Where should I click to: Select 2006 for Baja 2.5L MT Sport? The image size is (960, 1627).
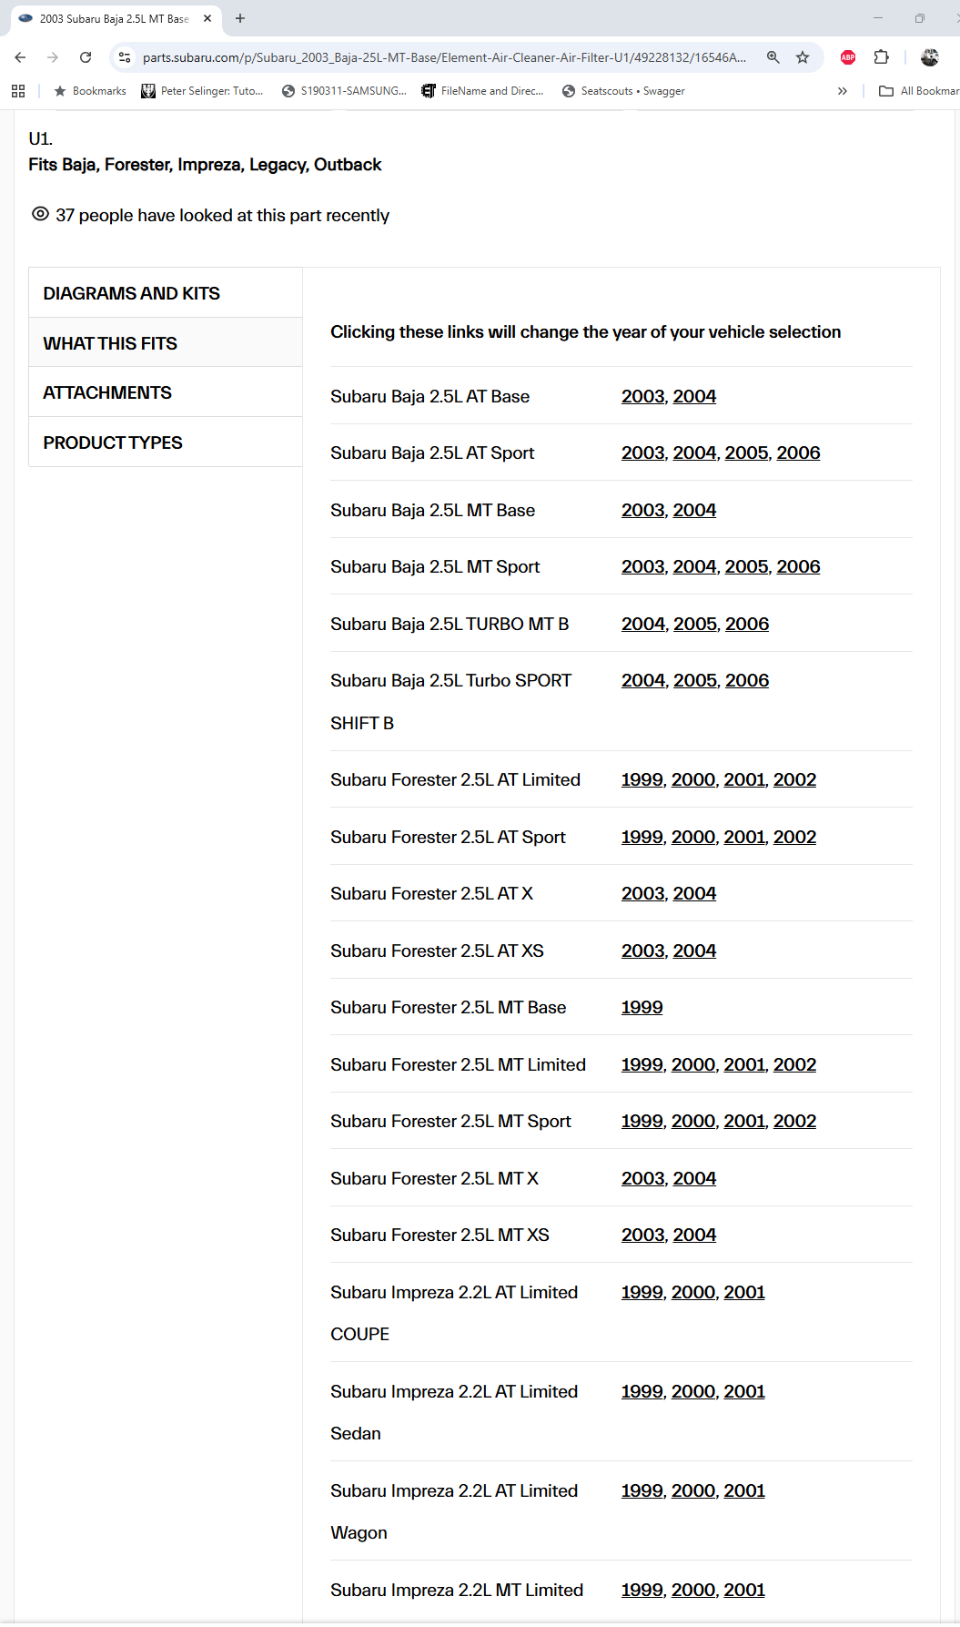(798, 566)
